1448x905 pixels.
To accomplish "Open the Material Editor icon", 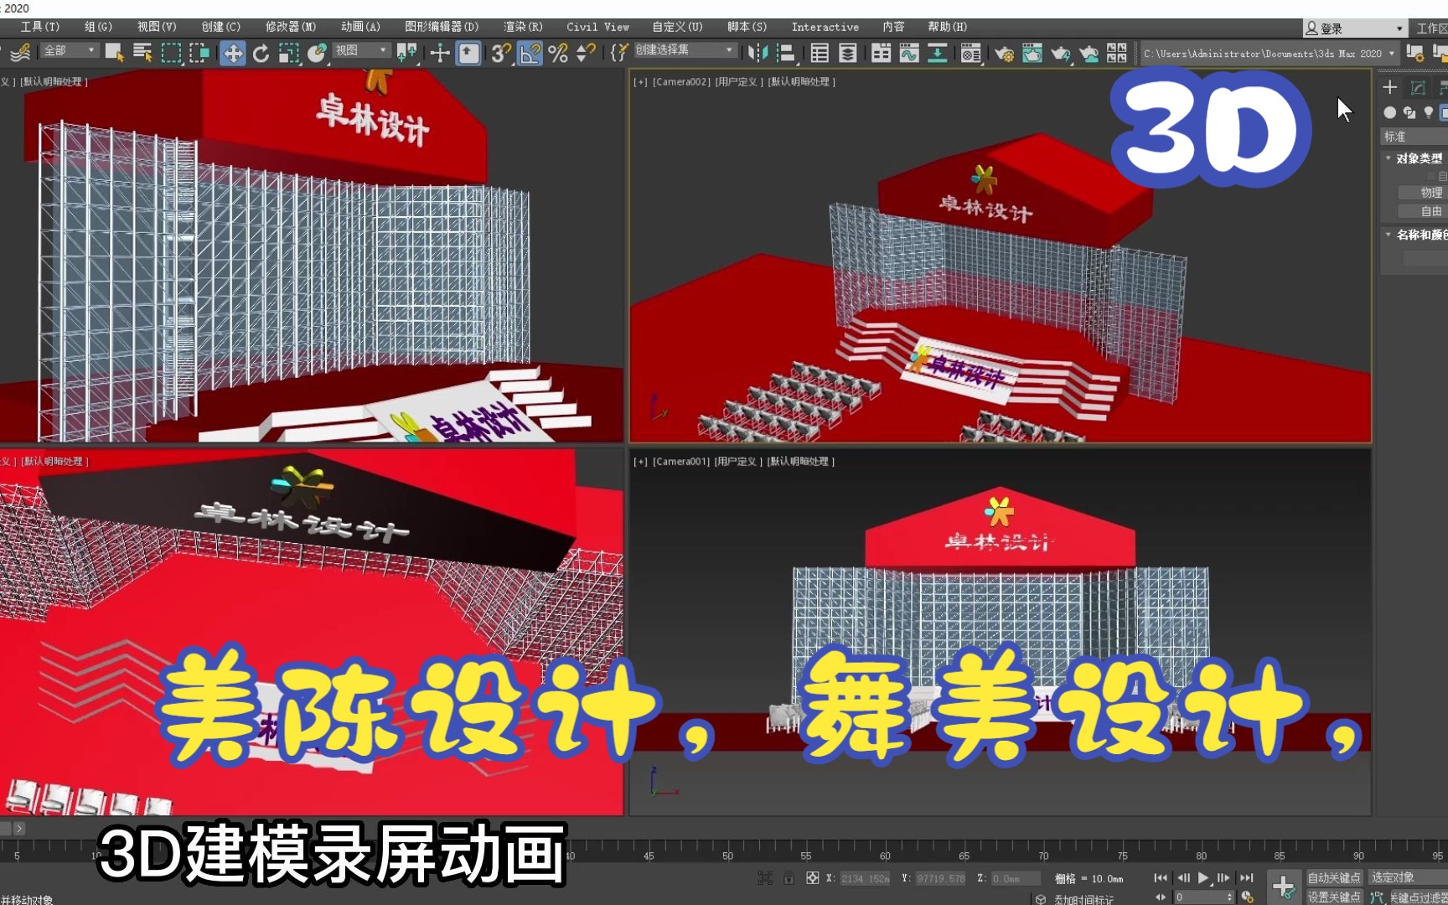I will point(971,53).
